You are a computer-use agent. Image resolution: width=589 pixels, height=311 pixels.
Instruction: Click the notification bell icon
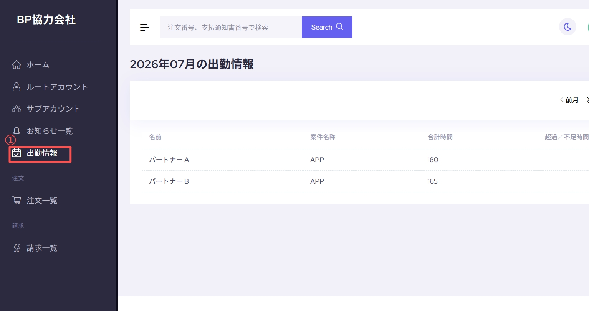point(17,131)
